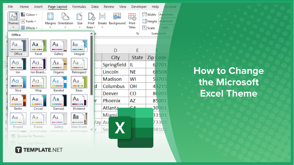The height and width of the screenshot is (165, 294).
Task: Apply the Retrospect theme
Action: click(79, 66)
